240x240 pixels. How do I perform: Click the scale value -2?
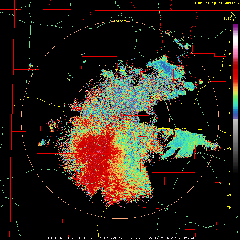[x=229, y=137]
